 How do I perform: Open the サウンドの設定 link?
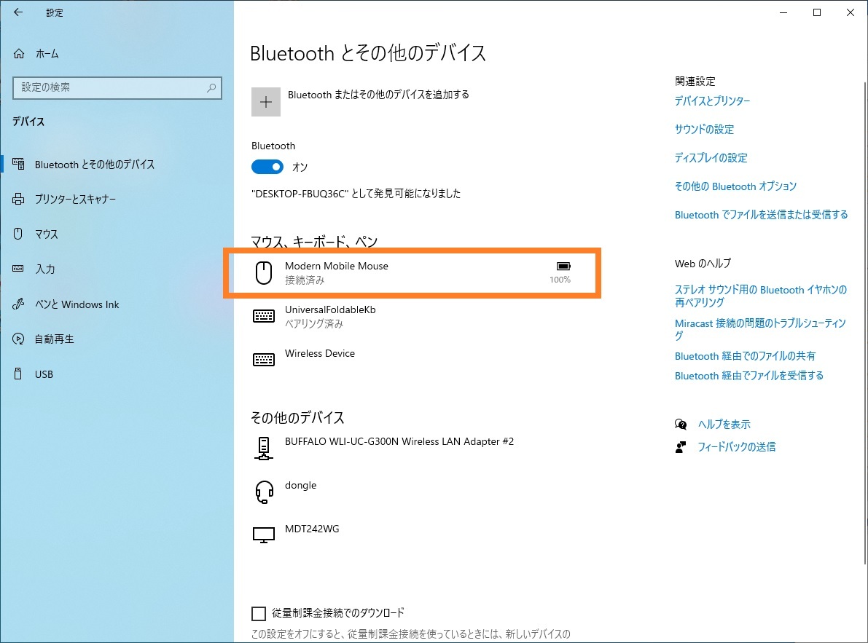point(704,130)
